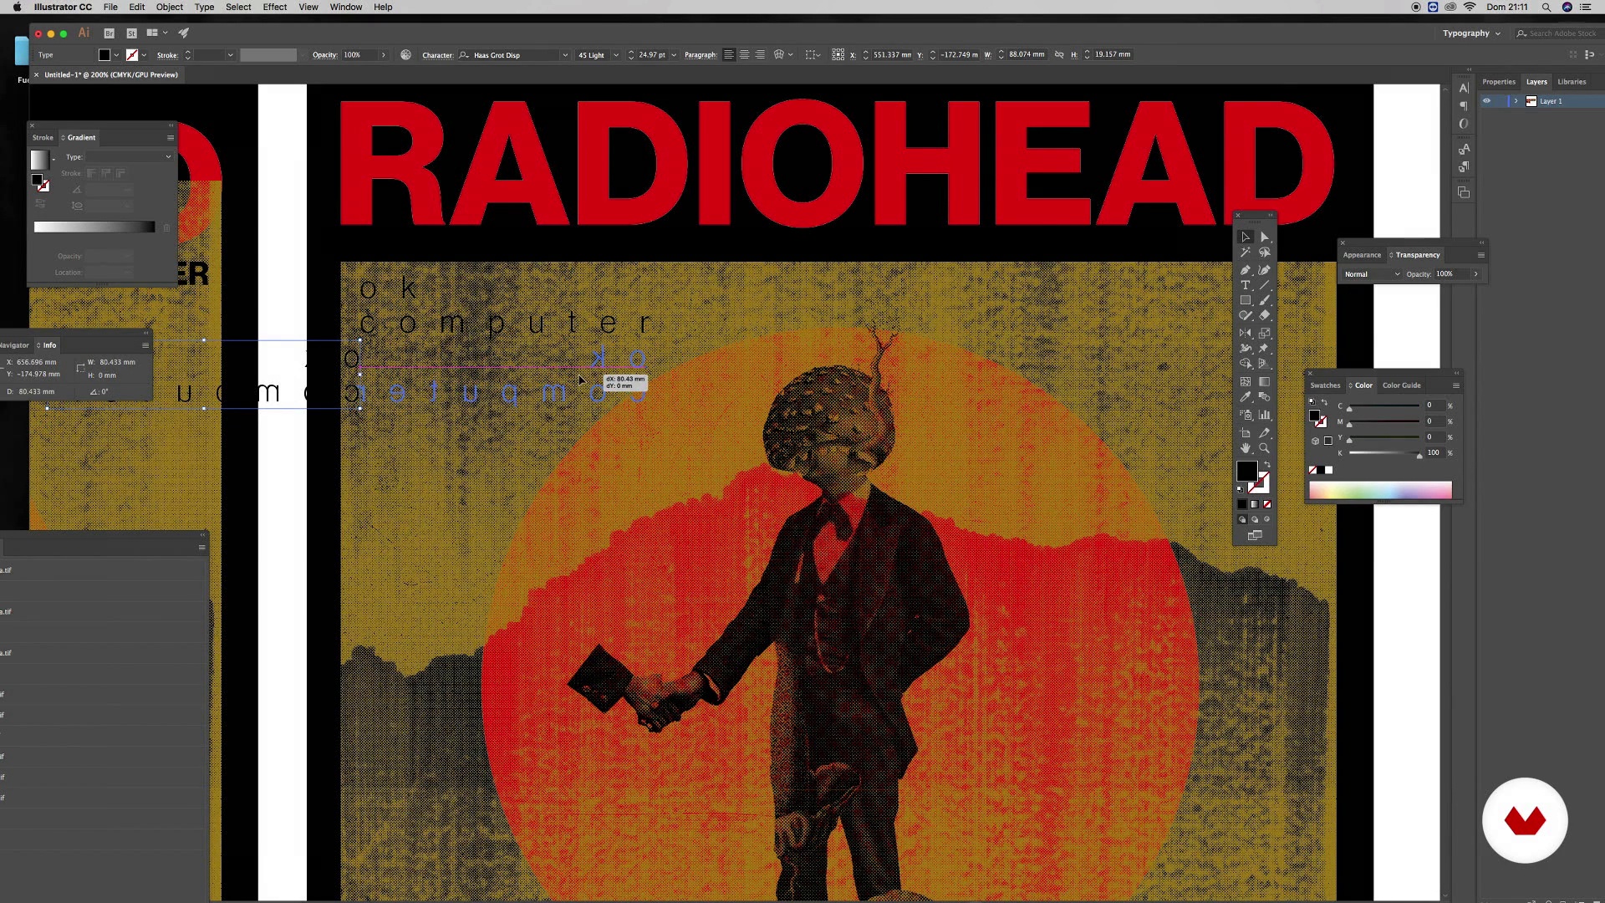Switch to the Properties tab
This screenshot has height=903, width=1605.
point(1498,82)
